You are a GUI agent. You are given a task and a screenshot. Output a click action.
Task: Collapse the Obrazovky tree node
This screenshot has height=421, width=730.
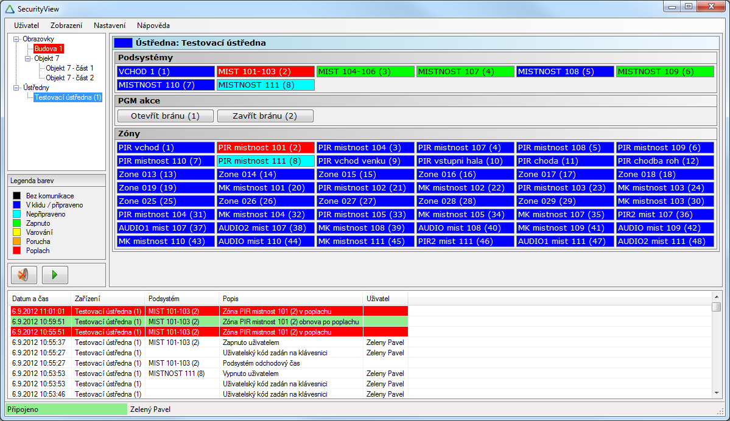click(x=16, y=39)
